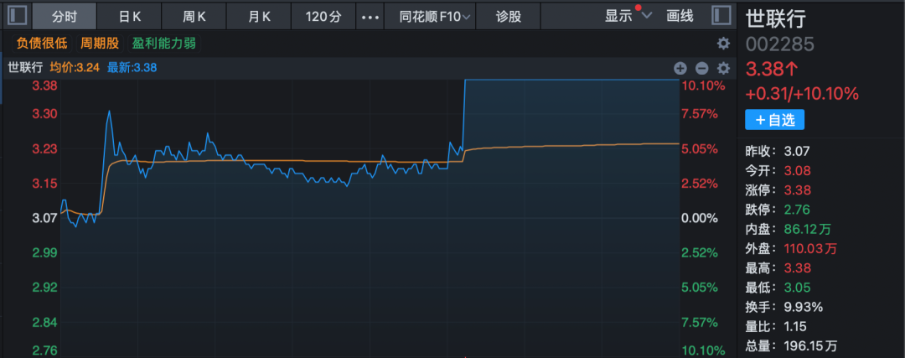Screen dimensions: 905x358
Task: Click 外盘 value 110.03万
Action: coord(810,249)
